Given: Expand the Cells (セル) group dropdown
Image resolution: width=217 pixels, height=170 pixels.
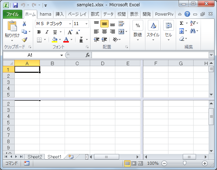Looking at the screenshot, I should click(168, 40).
